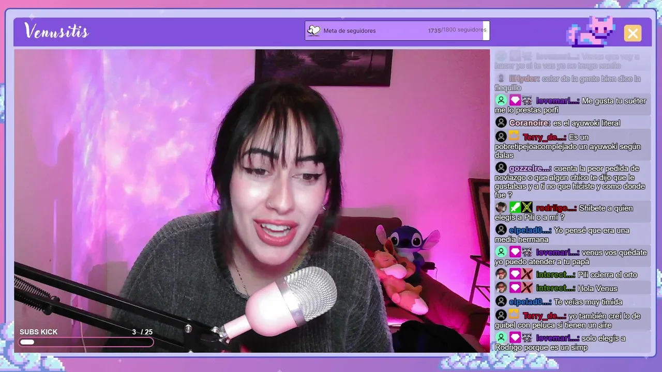Screen dimensions: 662x372
Task: Click the webcam video feed
Action: pos(252,201)
